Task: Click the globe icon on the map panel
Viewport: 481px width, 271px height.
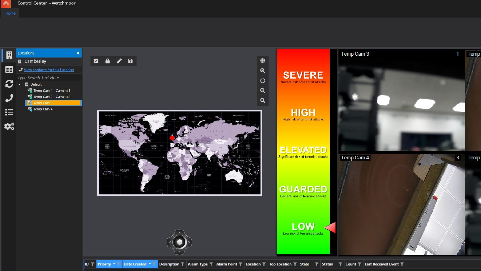Action: point(263,61)
